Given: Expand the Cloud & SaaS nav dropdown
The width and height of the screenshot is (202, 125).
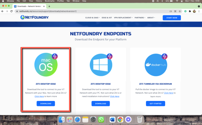Looking at the screenshot, I should 92,18.
